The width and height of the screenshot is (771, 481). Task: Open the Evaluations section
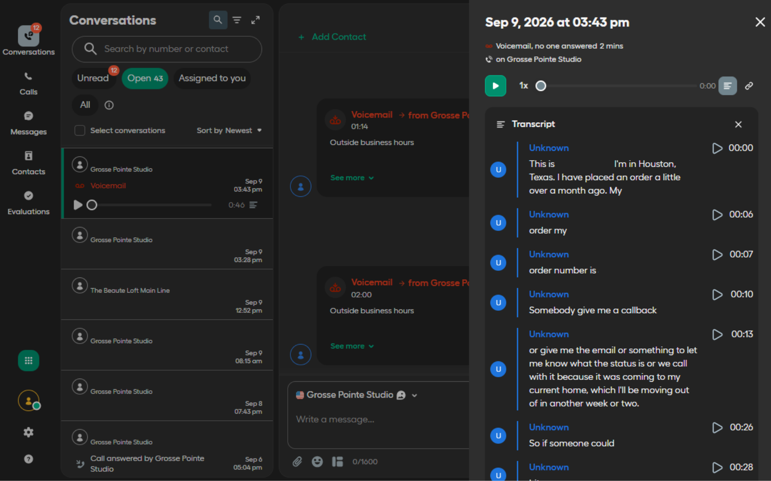[x=28, y=203]
